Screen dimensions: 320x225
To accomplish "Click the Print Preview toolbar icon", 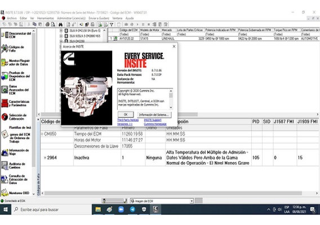I will [53, 24].
